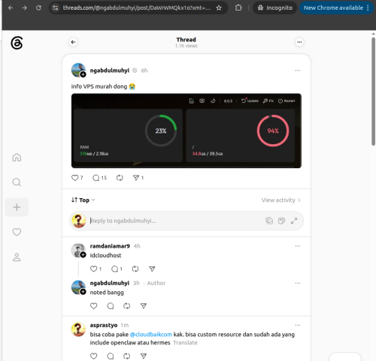Repost the main VPS post
Image resolution: width=376 pixels, height=361 pixels.
[120, 178]
